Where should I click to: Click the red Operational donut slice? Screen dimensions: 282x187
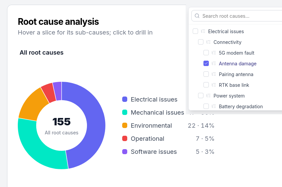tap(49, 93)
